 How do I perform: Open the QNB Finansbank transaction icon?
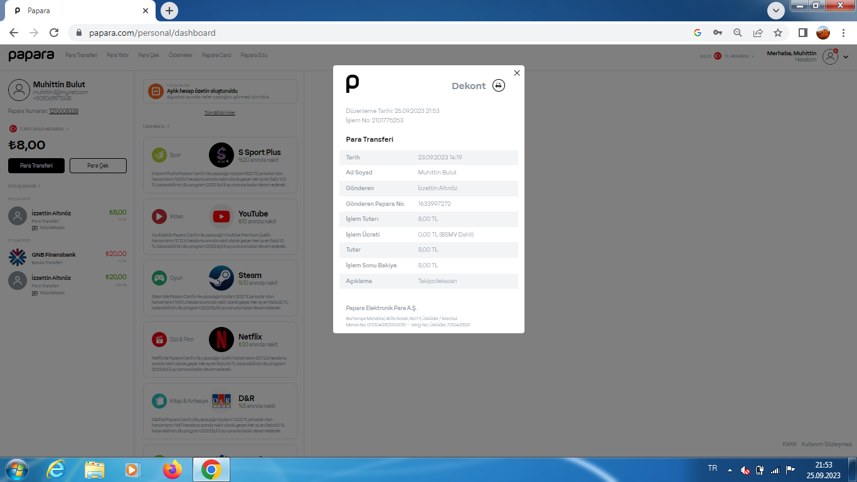[17, 257]
